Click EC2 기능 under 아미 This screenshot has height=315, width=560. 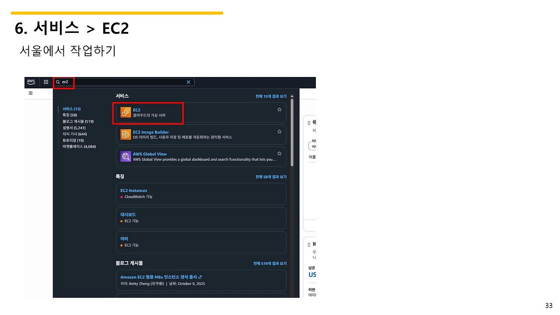click(132, 245)
